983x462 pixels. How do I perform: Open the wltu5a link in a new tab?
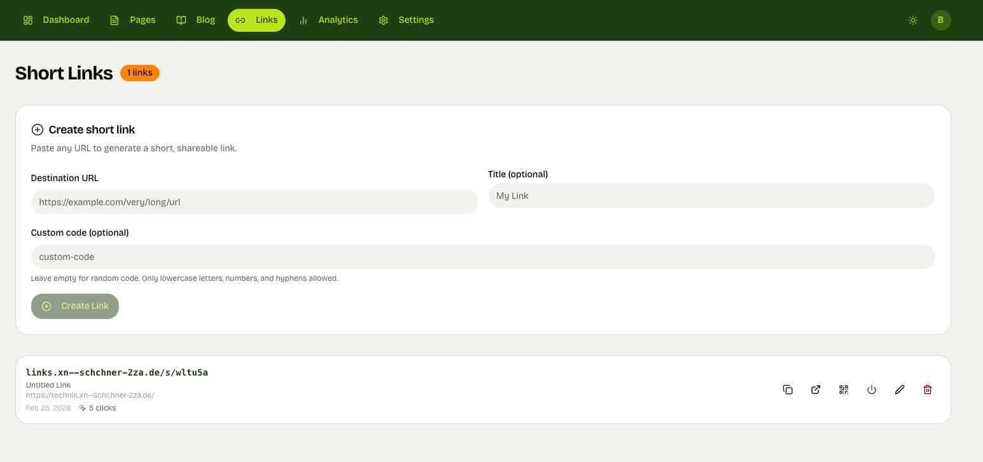tap(816, 390)
